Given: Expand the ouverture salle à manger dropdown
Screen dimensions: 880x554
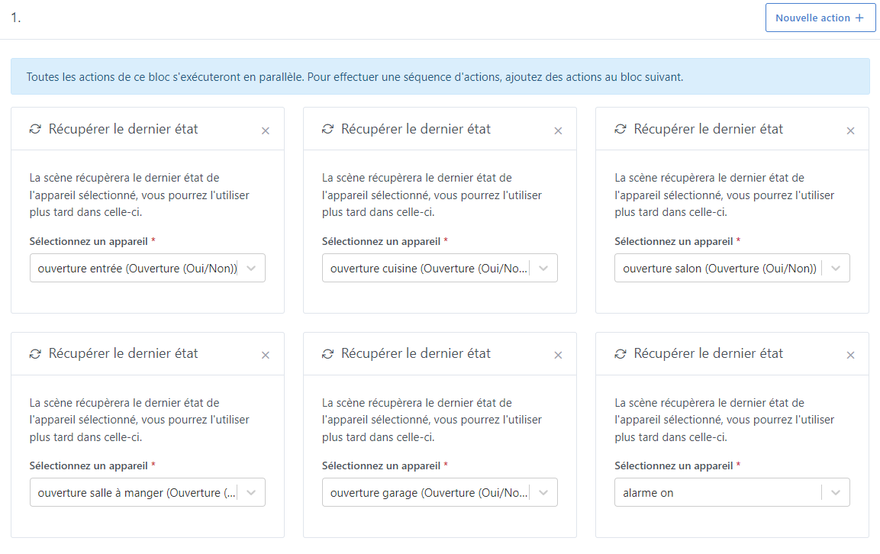Looking at the screenshot, I should point(147,492).
